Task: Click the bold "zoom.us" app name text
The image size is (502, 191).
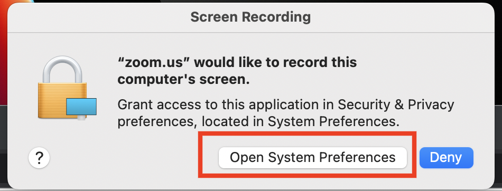Action: click(152, 62)
